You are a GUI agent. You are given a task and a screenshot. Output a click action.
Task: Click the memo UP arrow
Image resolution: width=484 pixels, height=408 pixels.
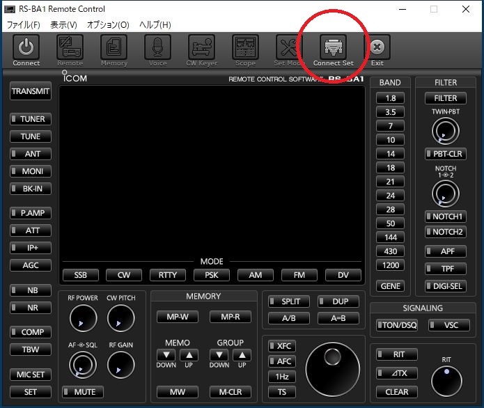pyautogui.click(x=189, y=355)
